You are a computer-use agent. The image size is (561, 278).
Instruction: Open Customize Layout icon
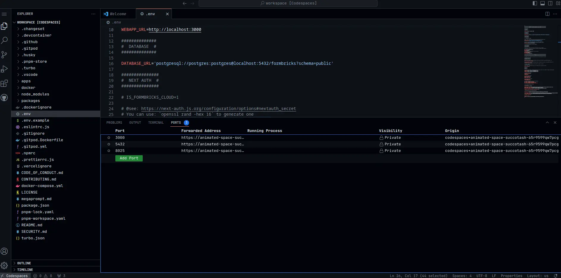coord(558,3)
